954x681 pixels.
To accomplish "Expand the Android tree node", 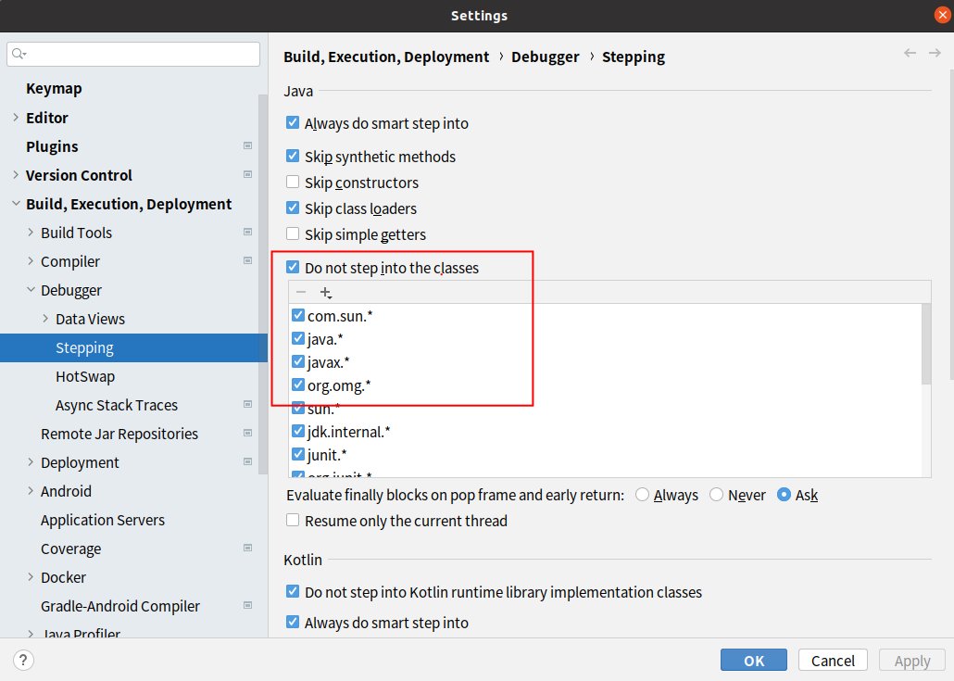I will (31, 490).
